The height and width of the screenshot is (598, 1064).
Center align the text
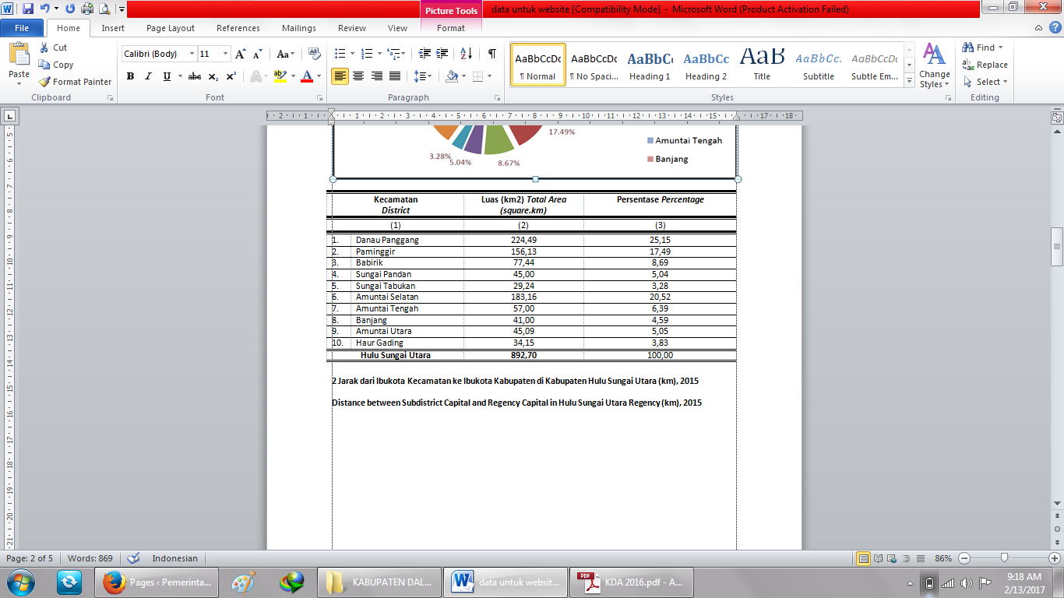358,76
